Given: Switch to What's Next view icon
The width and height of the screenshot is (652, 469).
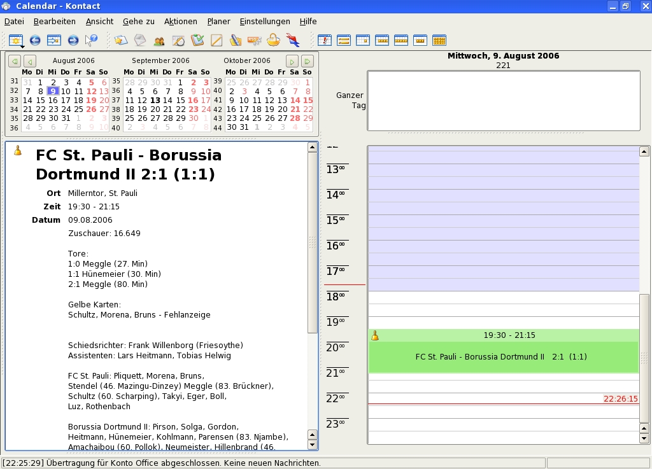Looking at the screenshot, I should (324, 40).
